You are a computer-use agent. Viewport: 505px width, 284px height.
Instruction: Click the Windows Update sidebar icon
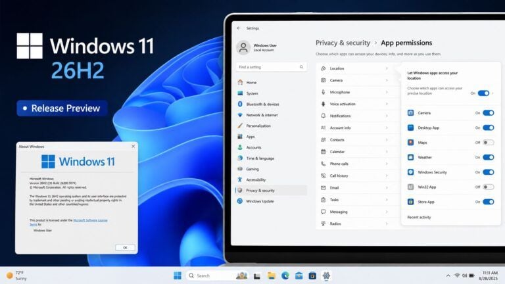240,201
